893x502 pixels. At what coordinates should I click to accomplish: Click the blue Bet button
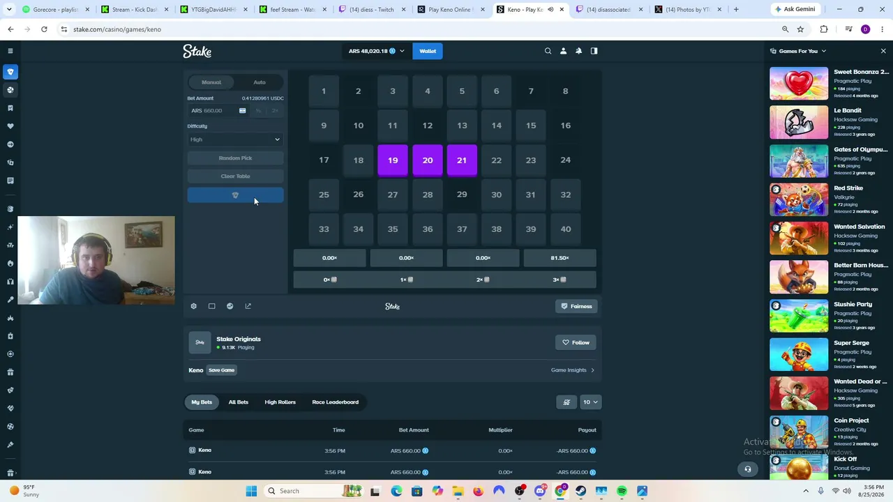click(x=235, y=195)
